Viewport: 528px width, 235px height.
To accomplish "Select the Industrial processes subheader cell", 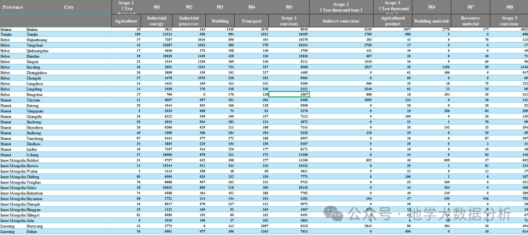I will click(189, 21).
